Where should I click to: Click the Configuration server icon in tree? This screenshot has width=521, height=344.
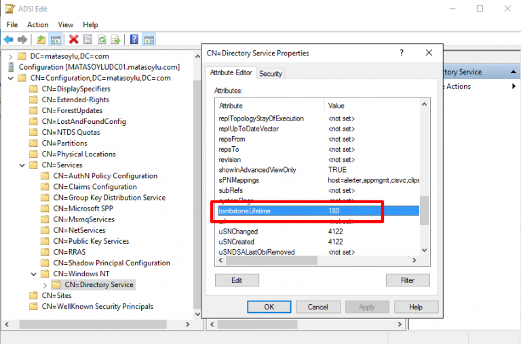[x=11, y=67]
